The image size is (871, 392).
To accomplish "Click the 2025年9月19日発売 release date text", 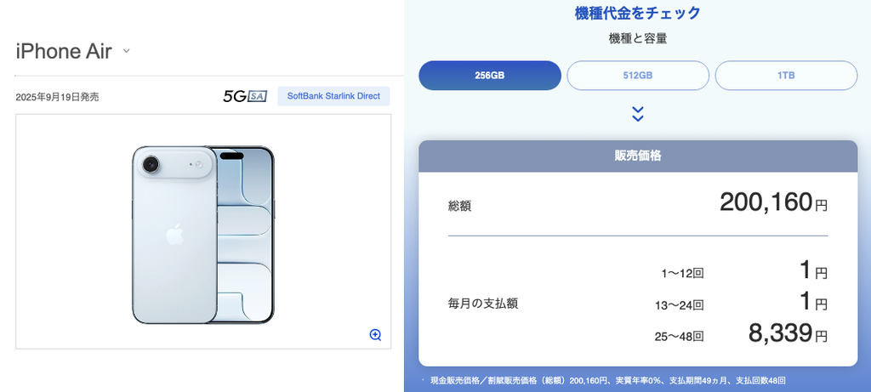I will [x=57, y=97].
